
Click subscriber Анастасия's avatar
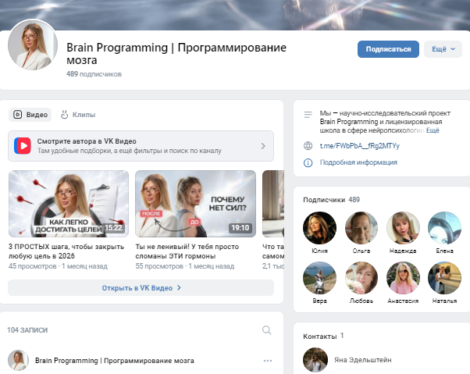(403, 278)
